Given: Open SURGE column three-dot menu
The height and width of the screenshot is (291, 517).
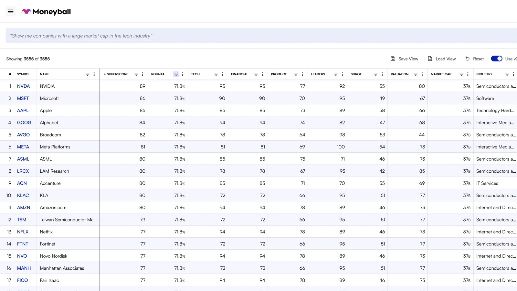Looking at the screenshot, I should pyautogui.click(x=382, y=74).
